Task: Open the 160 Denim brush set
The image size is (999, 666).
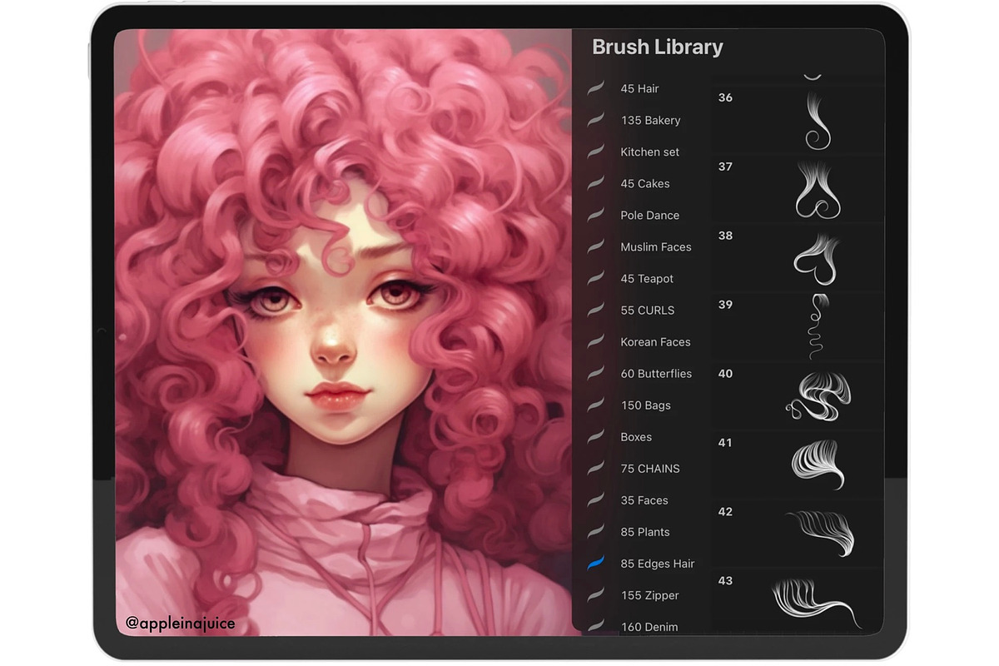Action: pos(649,626)
